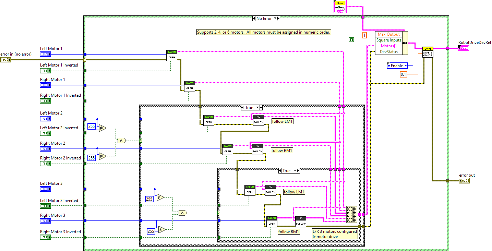
Task: Toggle the Left Motor 1 Inverted boolean
Action: click(x=45, y=71)
